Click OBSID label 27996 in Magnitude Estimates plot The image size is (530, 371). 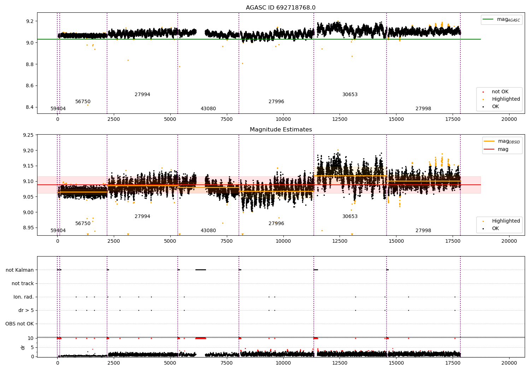[276, 224]
